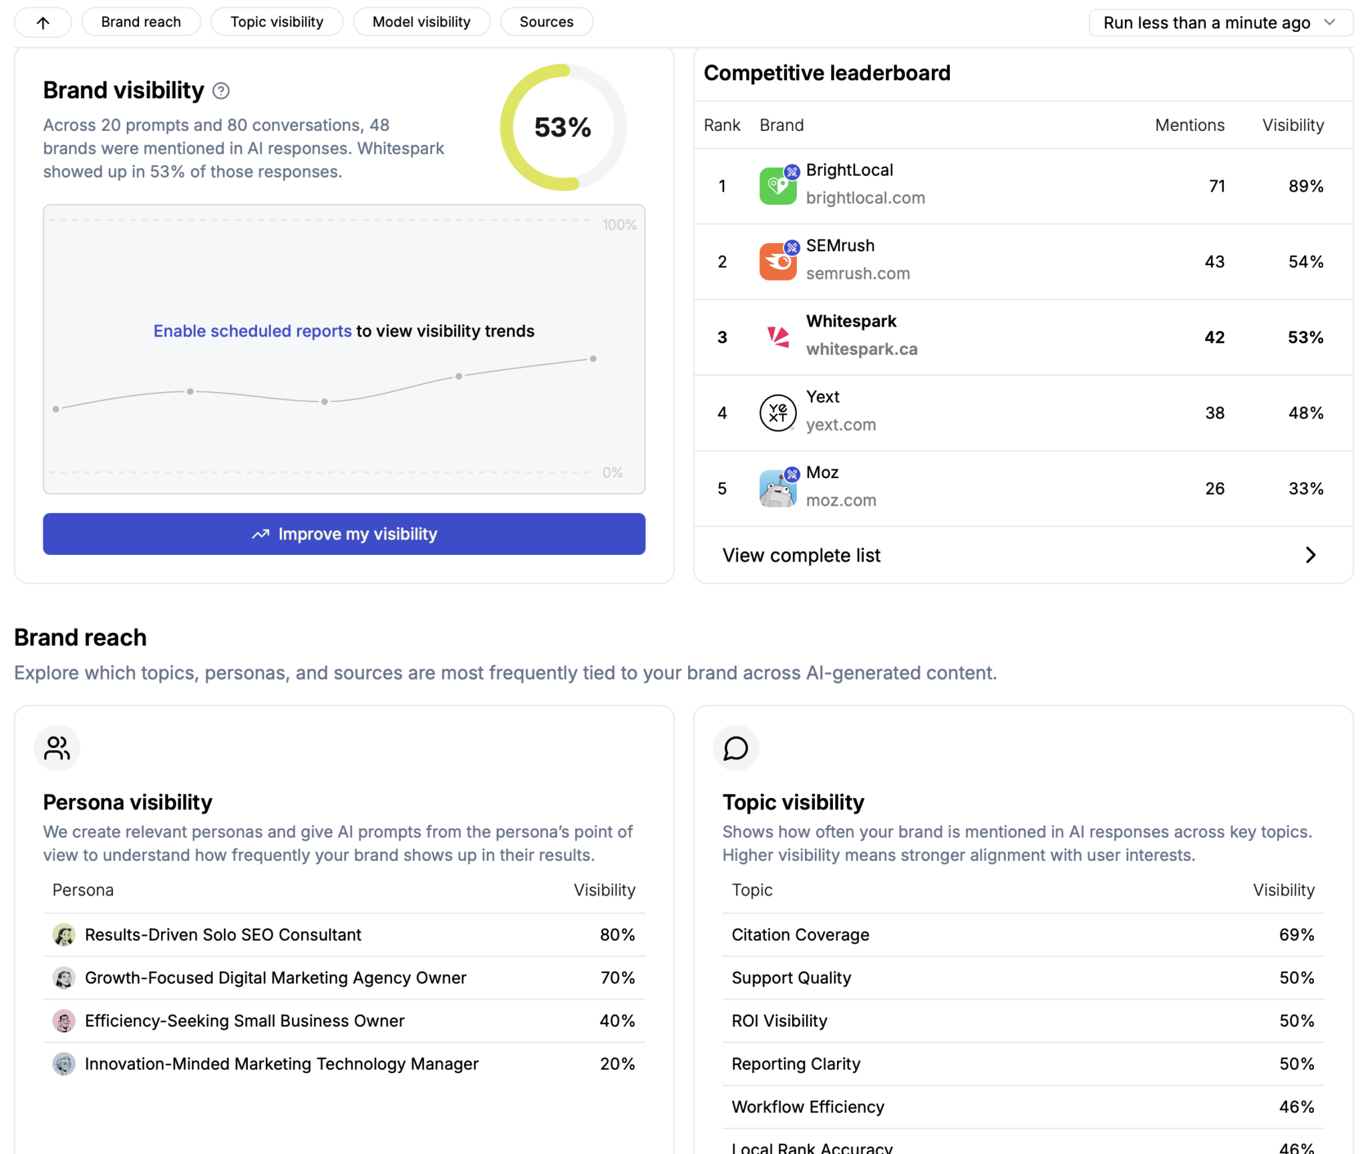The height and width of the screenshot is (1154, 1368).
Task: Click BrightLocal's 89% visibility value
Action: tap(1306, 186)
